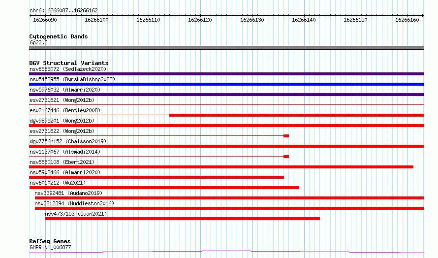The height and width of the screenshot is (258, 438).
Task: Click variant label esv2167446 (Bentley2008)
Action: [65, 110]
